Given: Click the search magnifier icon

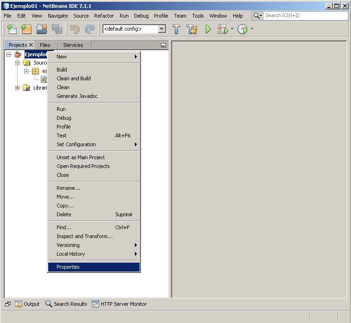Looking at the screenshot, I should tap(256, 16).
